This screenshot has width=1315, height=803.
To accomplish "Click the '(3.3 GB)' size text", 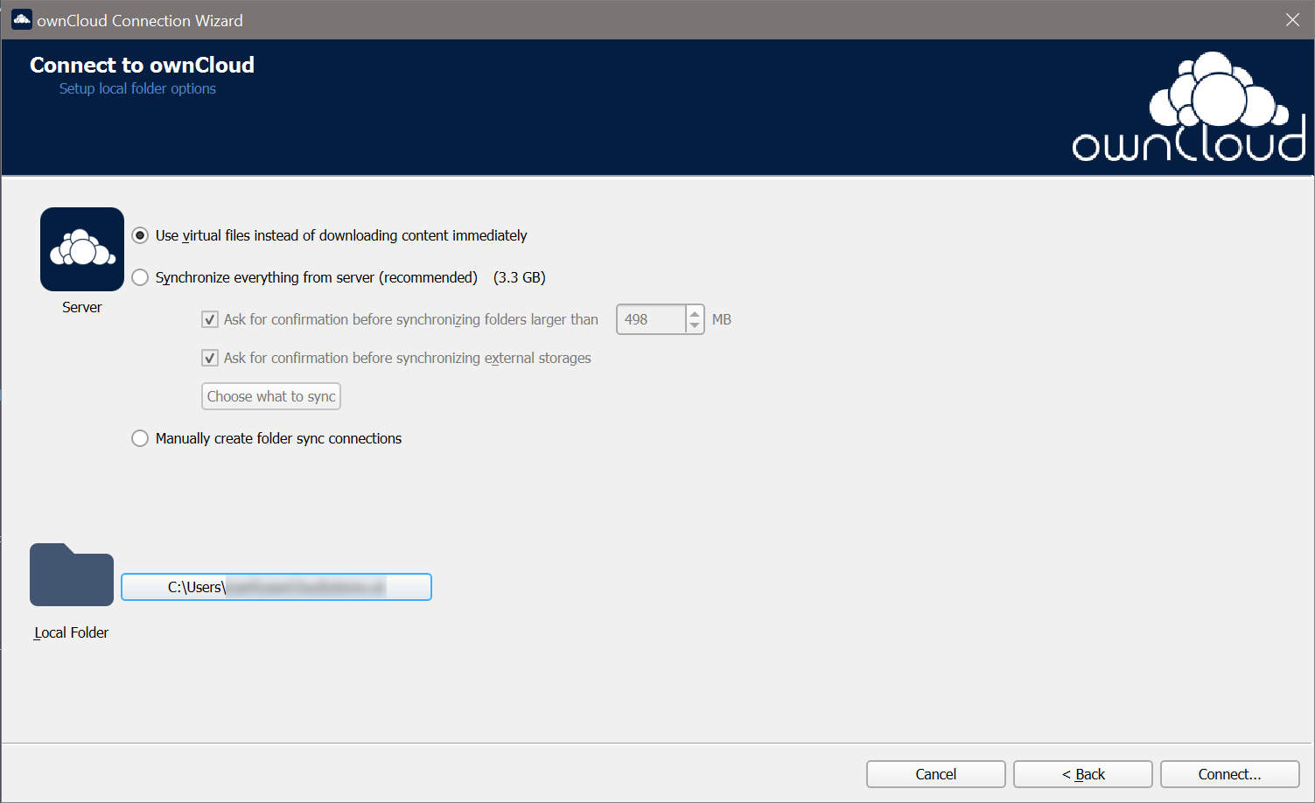I will (520, 277).
